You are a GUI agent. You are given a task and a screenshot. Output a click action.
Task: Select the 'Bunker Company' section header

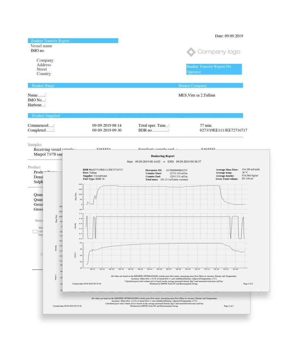pos(193,86)
